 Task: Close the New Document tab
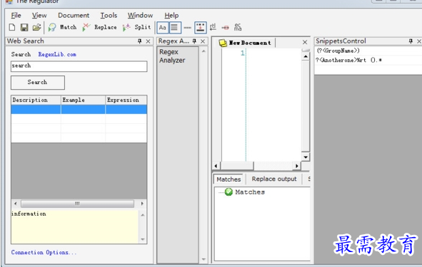coord(305,42)
